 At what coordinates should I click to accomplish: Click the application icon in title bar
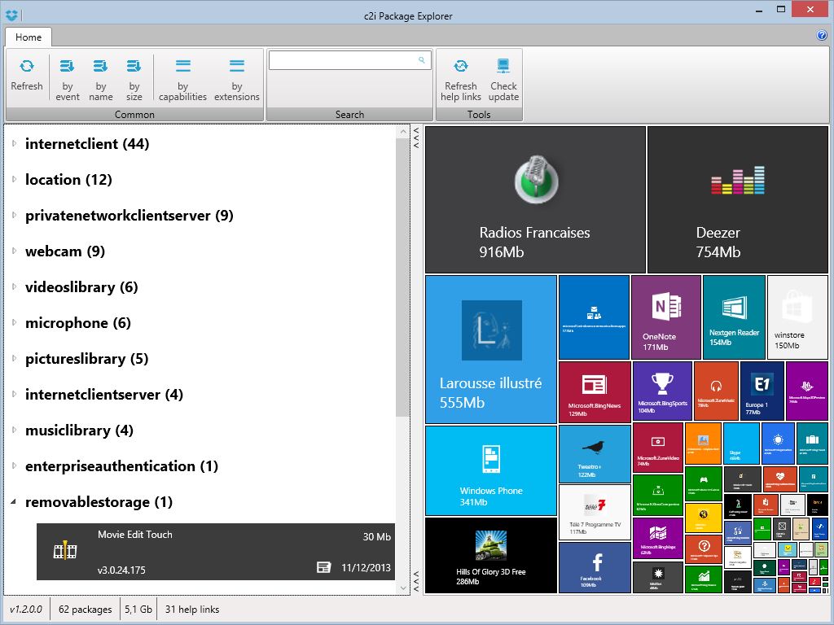[x=11, y=15]
